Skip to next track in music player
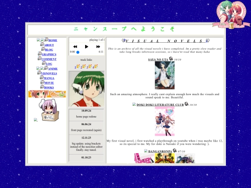Screen dimensions: 251x188 click(x=98, y=47)
